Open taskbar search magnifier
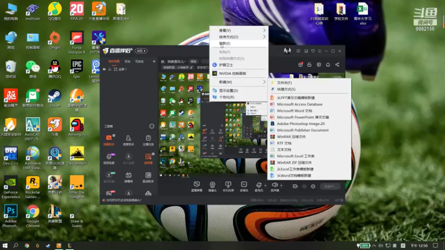Image resolution: width=445 pixels, height=250 pixels. [x=16, y=246]
